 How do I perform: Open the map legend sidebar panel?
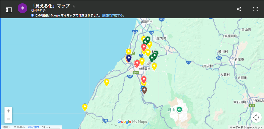click(9, 9)
